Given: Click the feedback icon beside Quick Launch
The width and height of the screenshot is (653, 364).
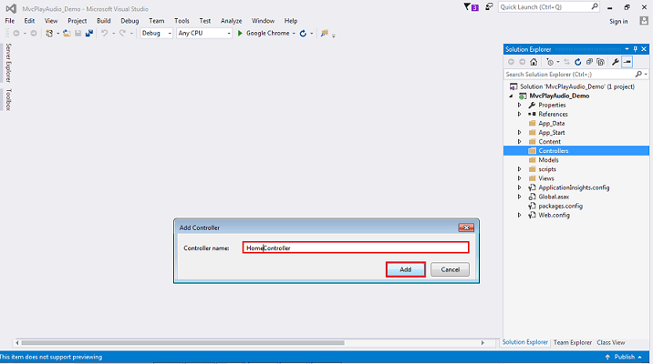Looking at the screenshot, I should point(490,7).
